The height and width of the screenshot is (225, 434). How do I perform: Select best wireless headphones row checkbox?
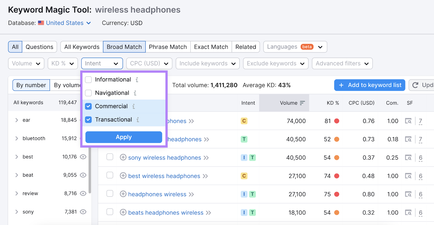coord(110,175)
